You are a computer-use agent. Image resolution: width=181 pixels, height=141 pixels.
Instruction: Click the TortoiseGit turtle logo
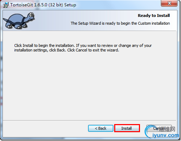pyautogui.click(x=19, y=20)
